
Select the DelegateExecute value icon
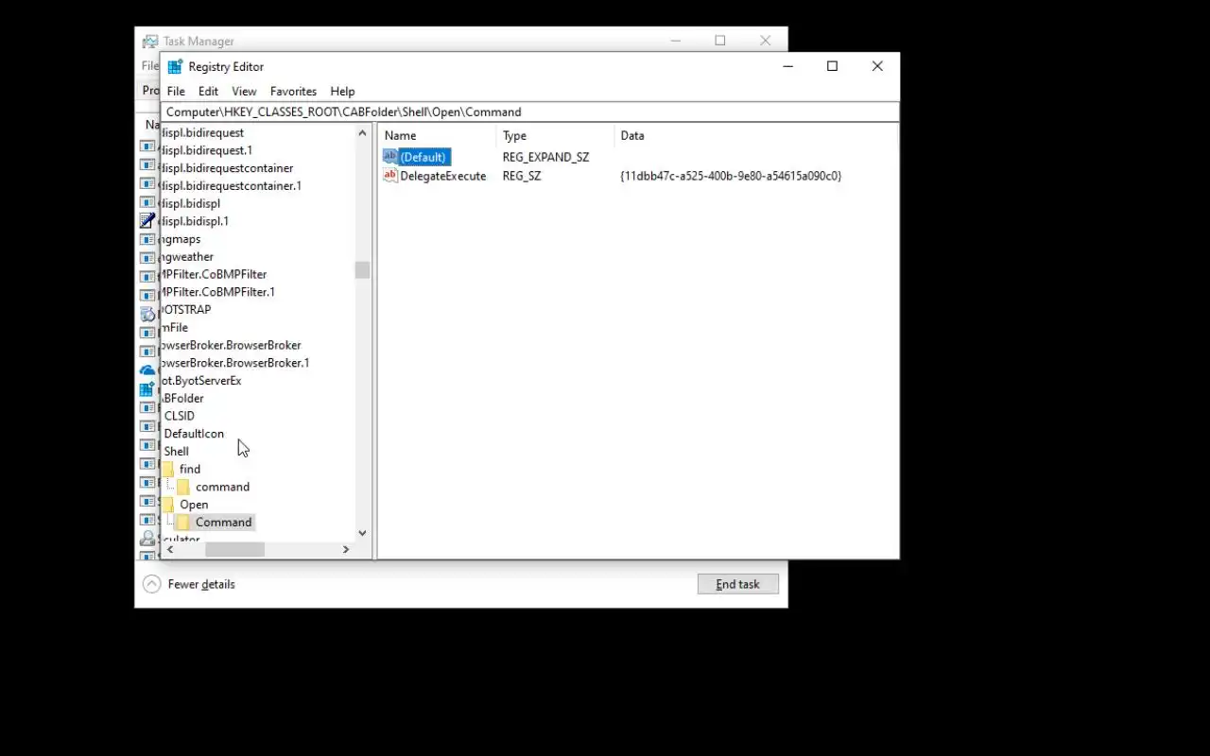[390, 176]
